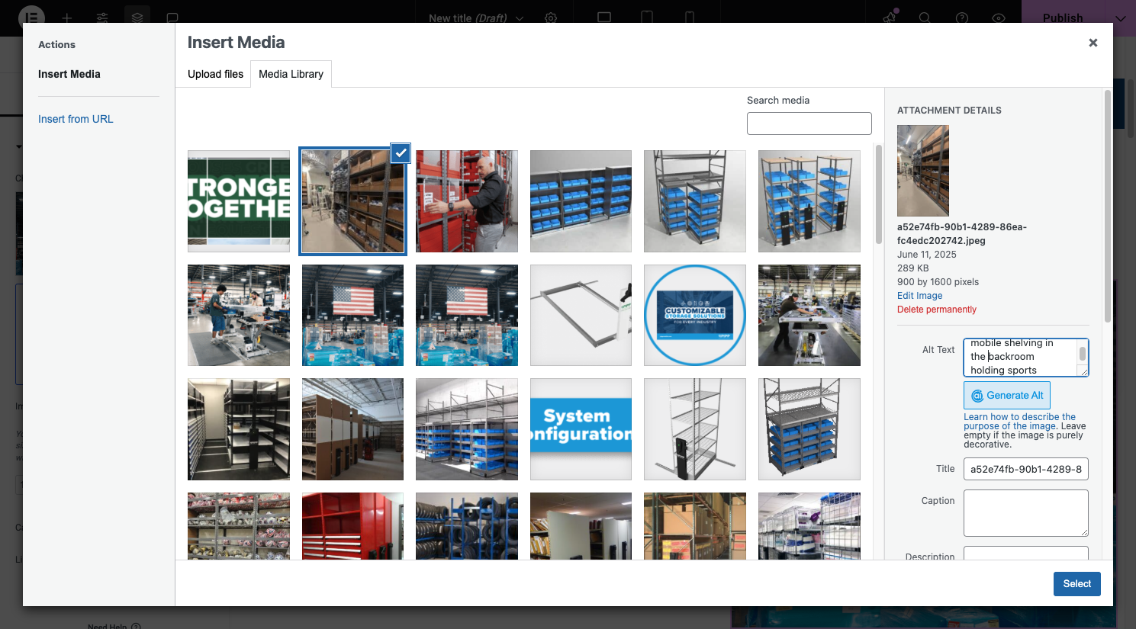Open the Structure layers icon in the top bar
Image resolution: width=1136 pixels, height=629 pixels.
click(x=137, y=18)
